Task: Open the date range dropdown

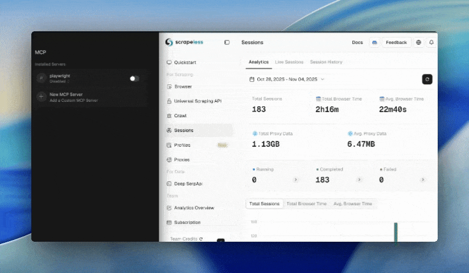Action: (x=287, y=80)
